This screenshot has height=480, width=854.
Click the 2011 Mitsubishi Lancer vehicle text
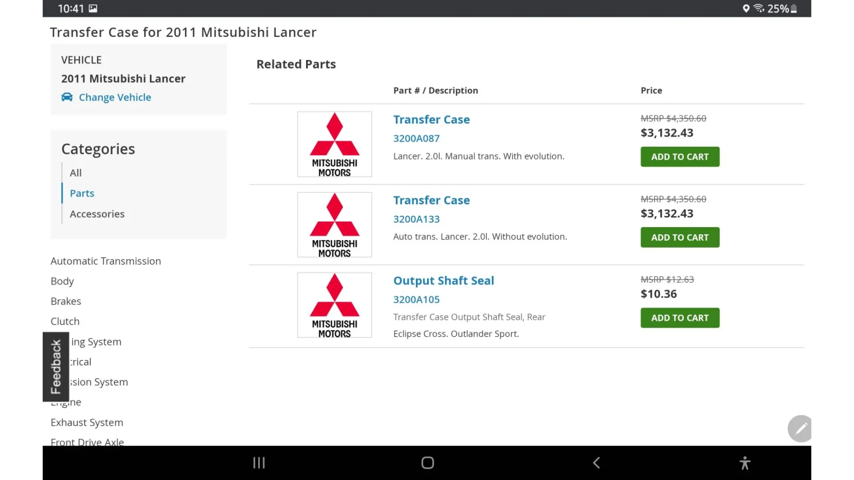pos(123,79)
